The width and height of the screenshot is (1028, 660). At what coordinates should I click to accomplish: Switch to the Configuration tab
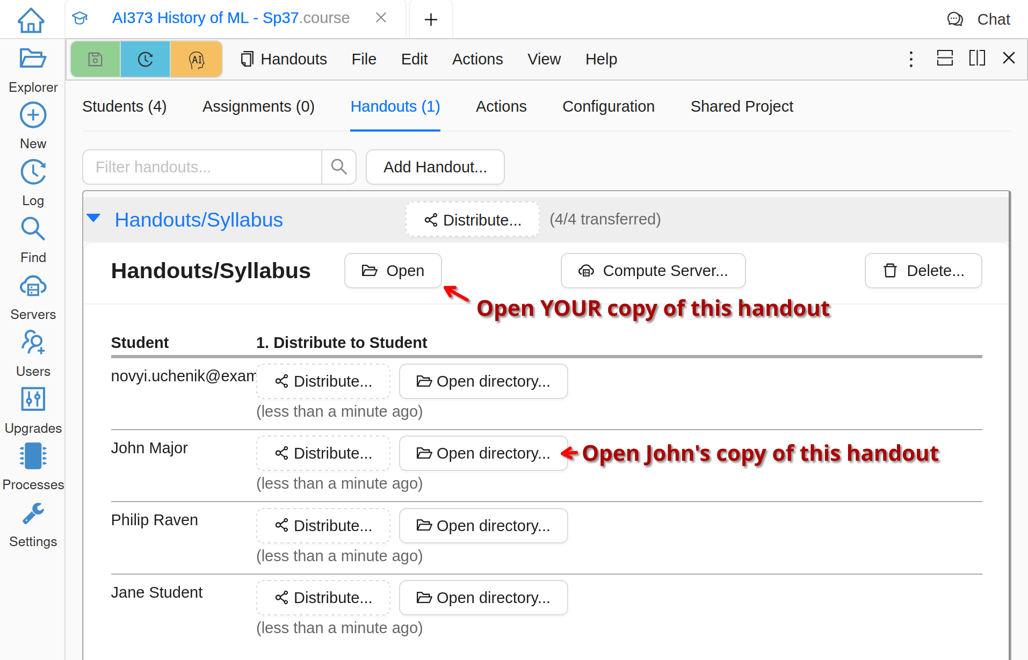point(608,106)
